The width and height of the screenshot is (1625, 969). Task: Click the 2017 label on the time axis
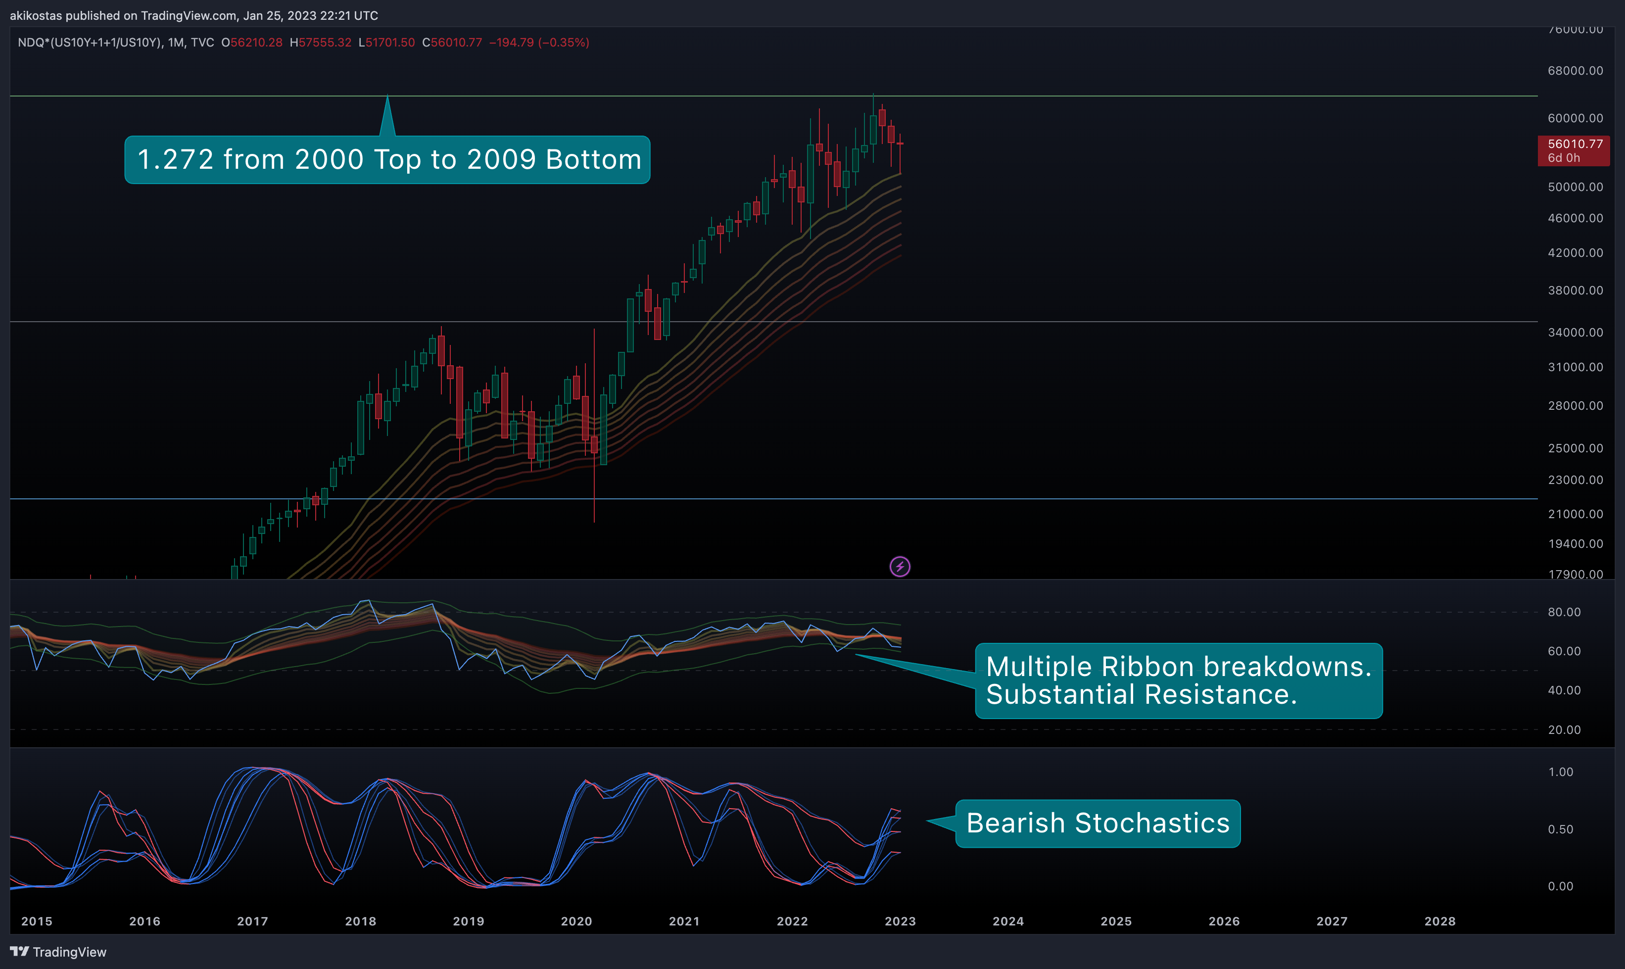pos(253,921)
